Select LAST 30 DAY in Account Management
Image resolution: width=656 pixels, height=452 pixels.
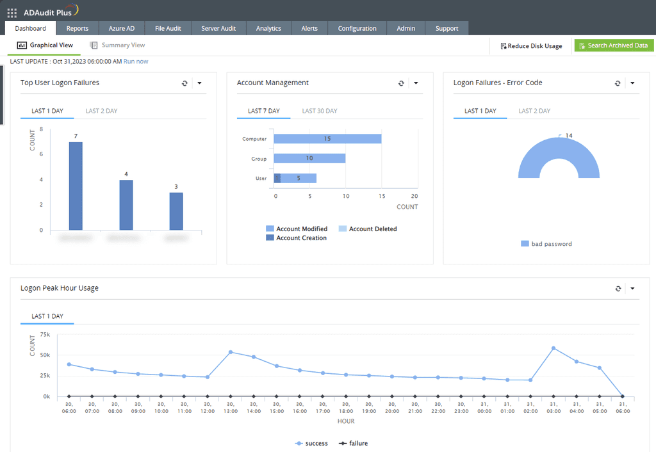pos(320,111)
